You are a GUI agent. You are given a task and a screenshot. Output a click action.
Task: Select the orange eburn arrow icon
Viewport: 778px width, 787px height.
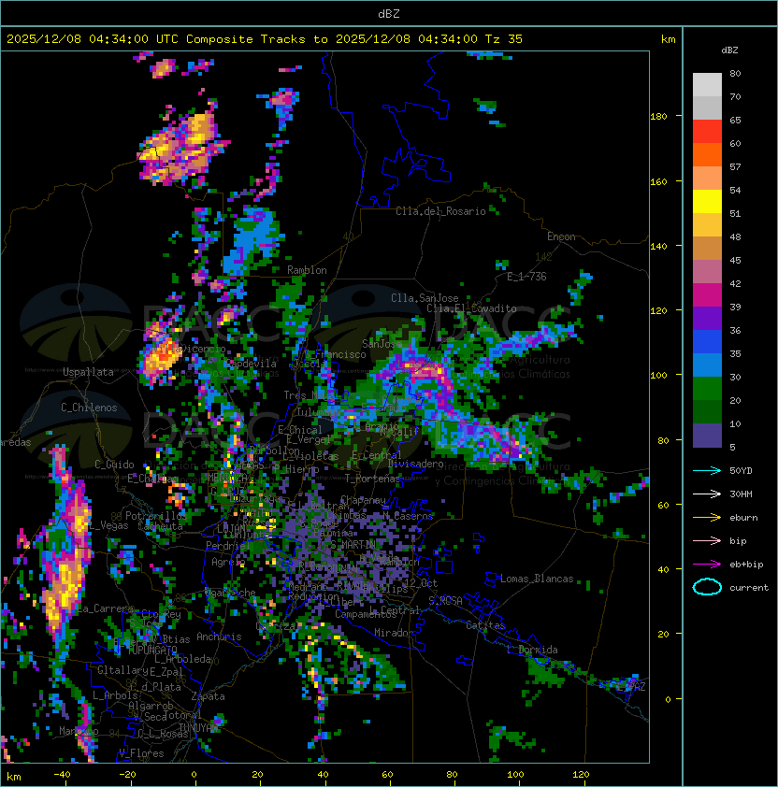click(x=707, y=517)
